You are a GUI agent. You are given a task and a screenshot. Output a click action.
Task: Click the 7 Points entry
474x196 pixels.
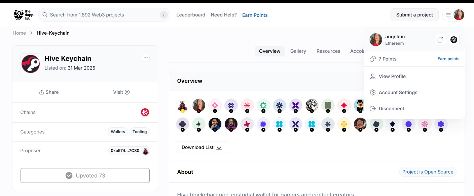point(383,59)
